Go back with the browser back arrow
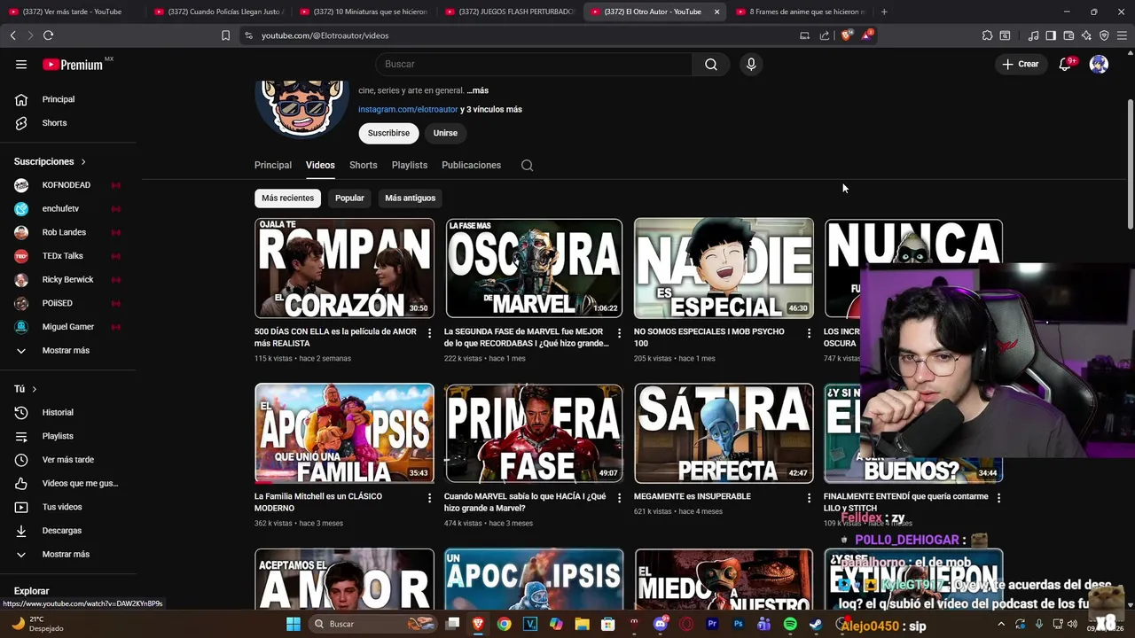The image size is (1135, 638). (x=12, y=35)
